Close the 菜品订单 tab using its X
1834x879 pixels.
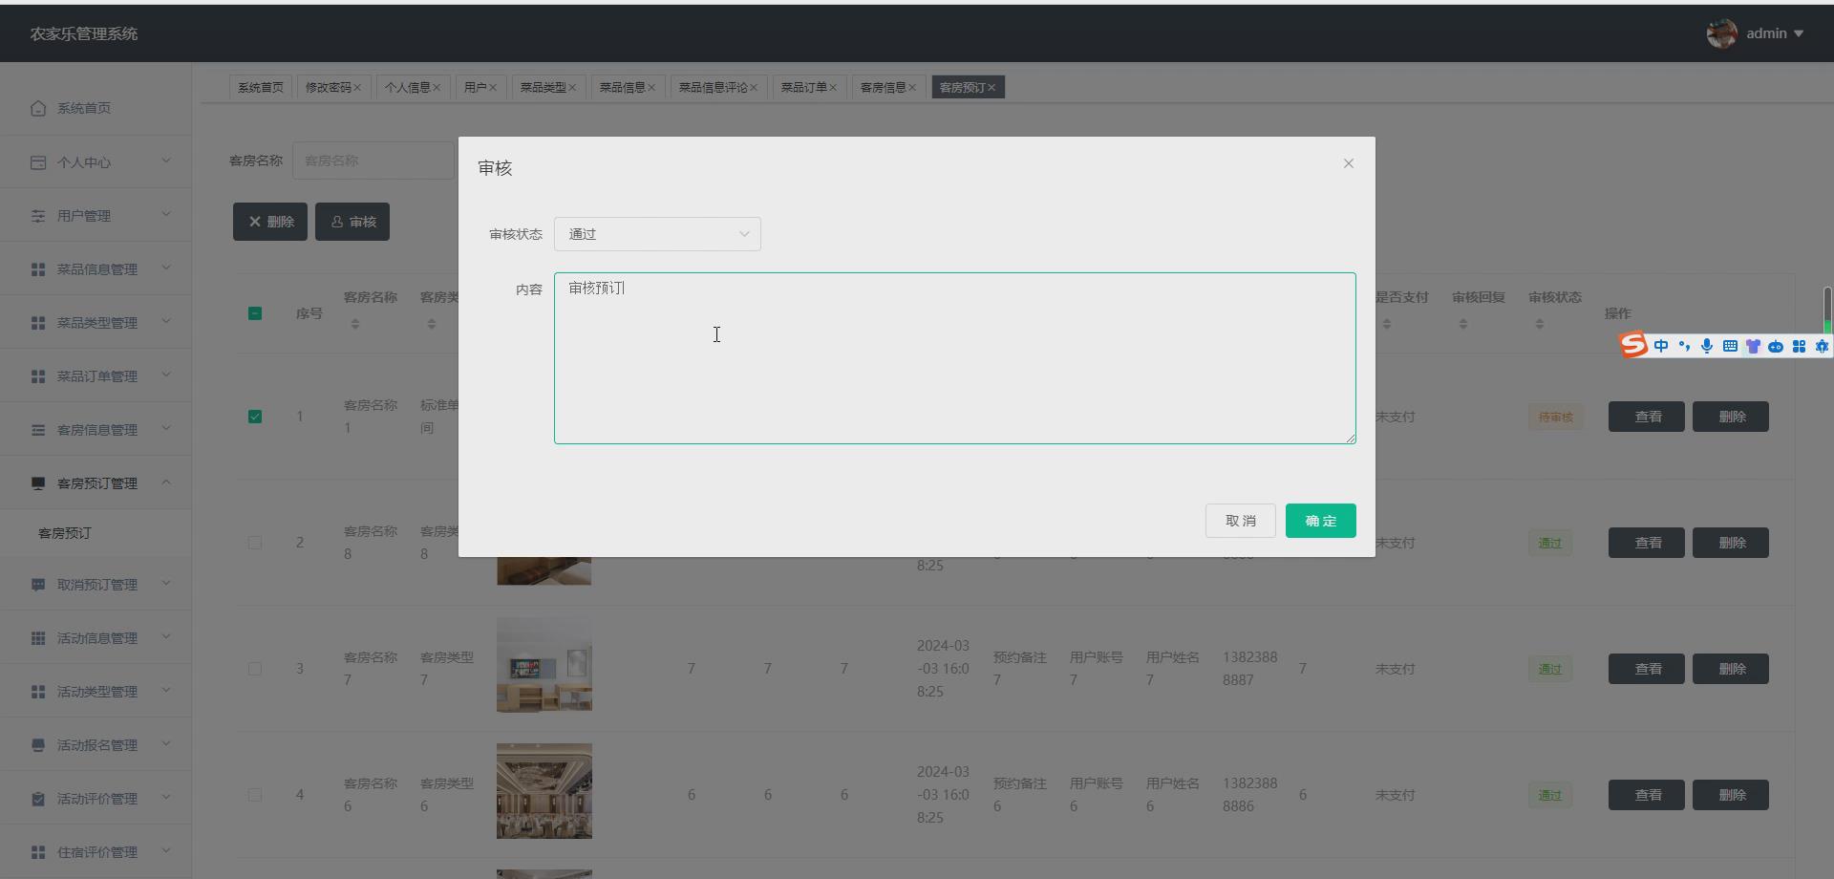(833, 88)
